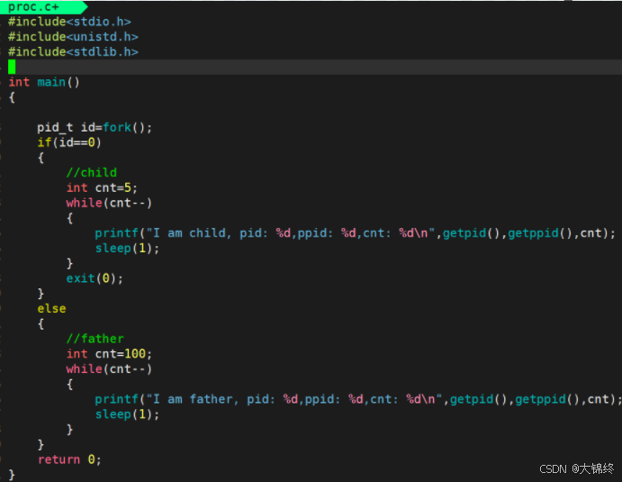
Task: Click the int main() declaration
Action: pyautogui.click(x=44, y=82)
